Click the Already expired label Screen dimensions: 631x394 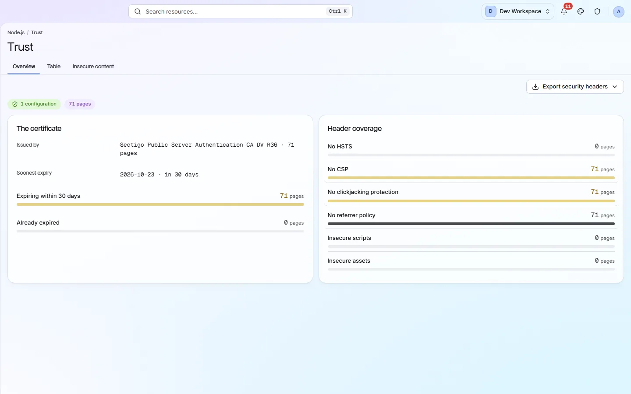38,223
